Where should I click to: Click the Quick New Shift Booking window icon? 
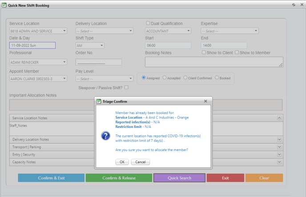point(4,5)
